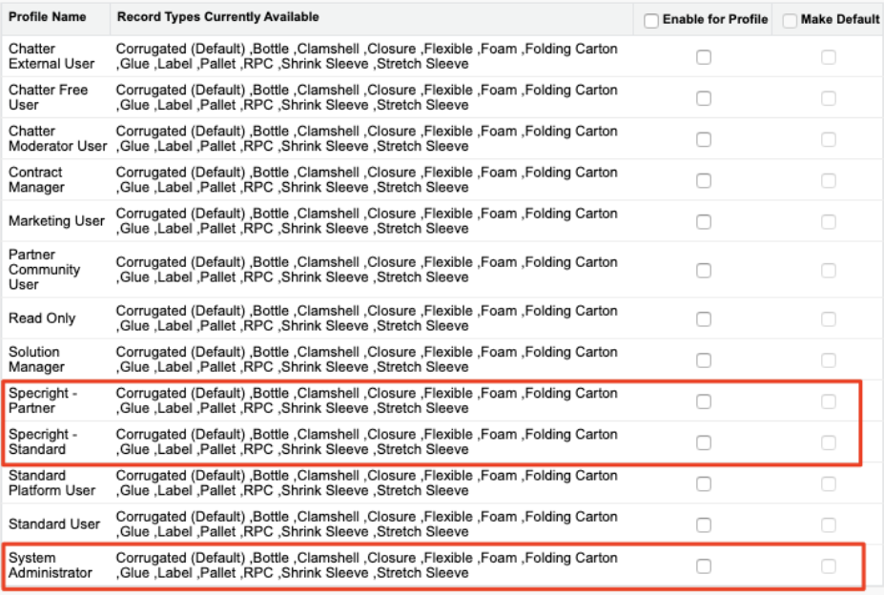
Task: Enable record type for Contract Manager
Action: click(x=703, y=180)
